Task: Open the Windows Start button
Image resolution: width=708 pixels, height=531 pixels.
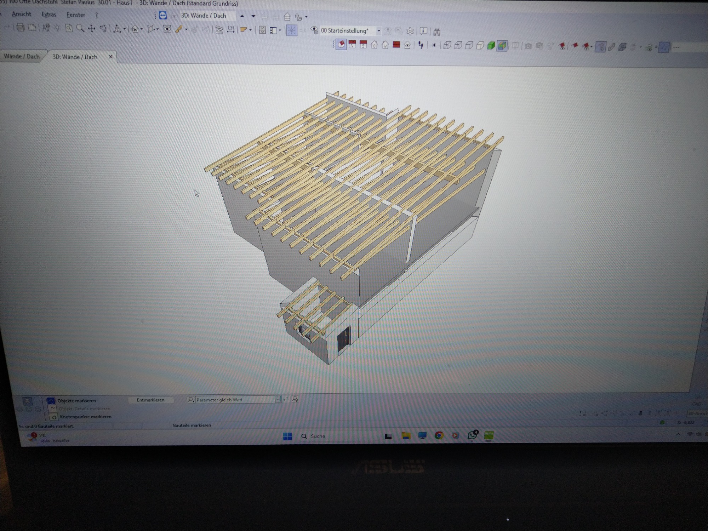Action: point(287,436)
